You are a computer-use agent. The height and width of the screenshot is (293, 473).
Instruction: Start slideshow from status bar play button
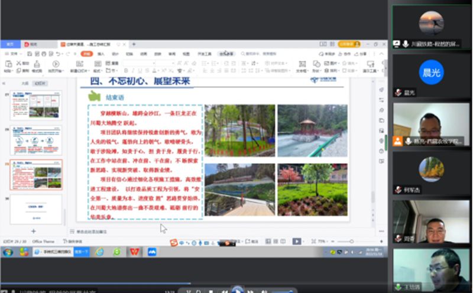pos(297,242)
